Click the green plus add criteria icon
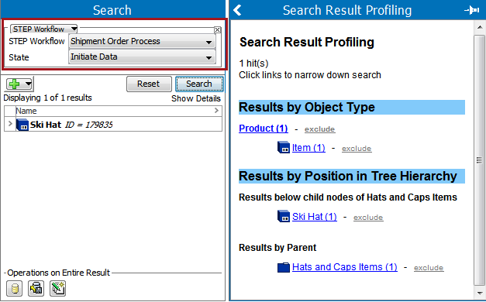Screen dimensions: 486x302 pyautogui.click(x=14, y=84)
